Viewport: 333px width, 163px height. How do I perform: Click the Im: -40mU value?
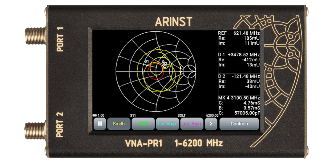pos(239,86)
